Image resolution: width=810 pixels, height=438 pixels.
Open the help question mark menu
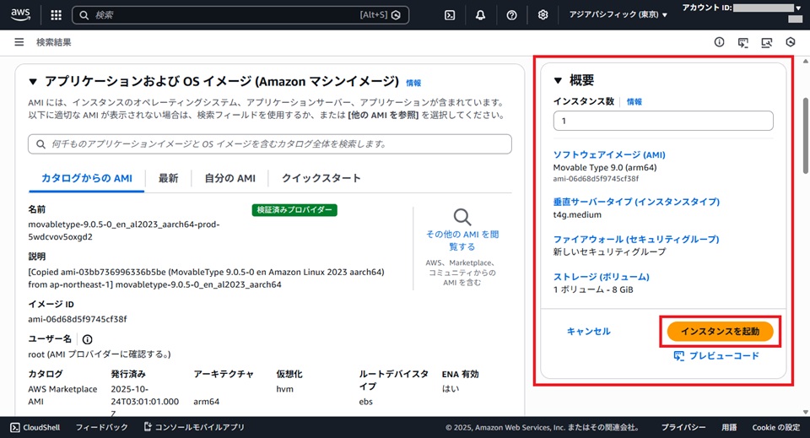511,14
